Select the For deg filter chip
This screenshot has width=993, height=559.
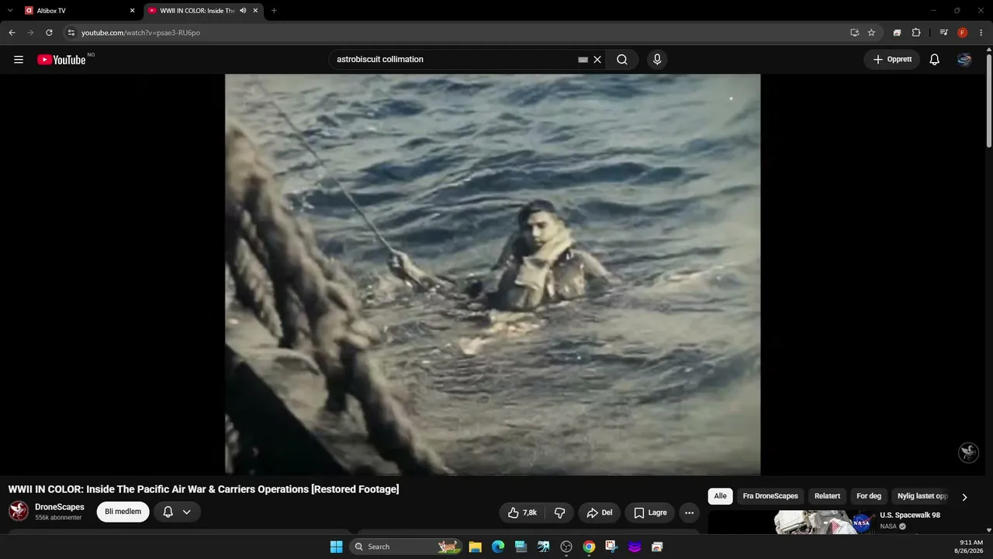869,496
